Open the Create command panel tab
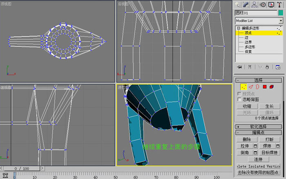286x179 pixels. (x=237, y=5)
